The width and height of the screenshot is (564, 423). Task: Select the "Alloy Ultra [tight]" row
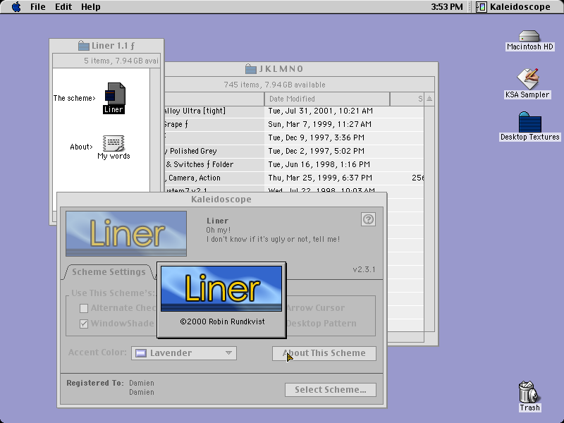point(294,111)
